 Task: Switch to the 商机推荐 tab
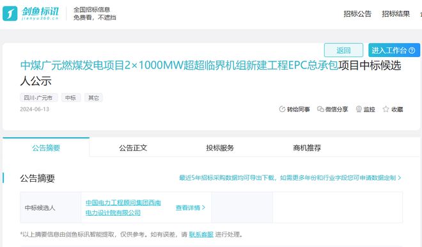307,147
